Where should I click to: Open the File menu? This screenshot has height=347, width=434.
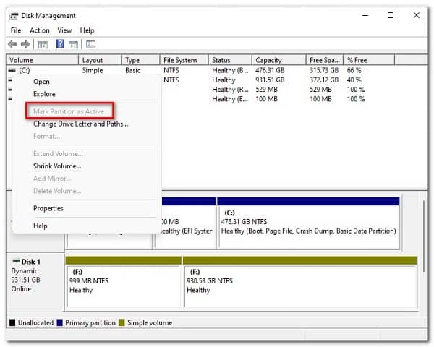(16, 30)
